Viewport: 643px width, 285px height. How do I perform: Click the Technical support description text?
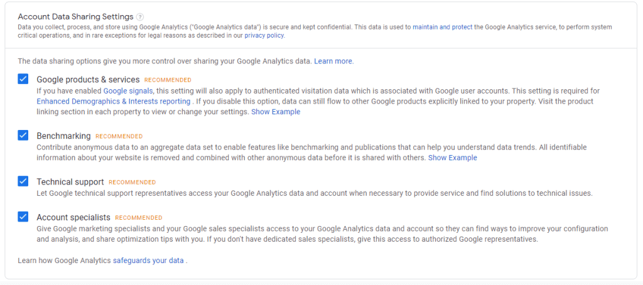coord(314,193)
